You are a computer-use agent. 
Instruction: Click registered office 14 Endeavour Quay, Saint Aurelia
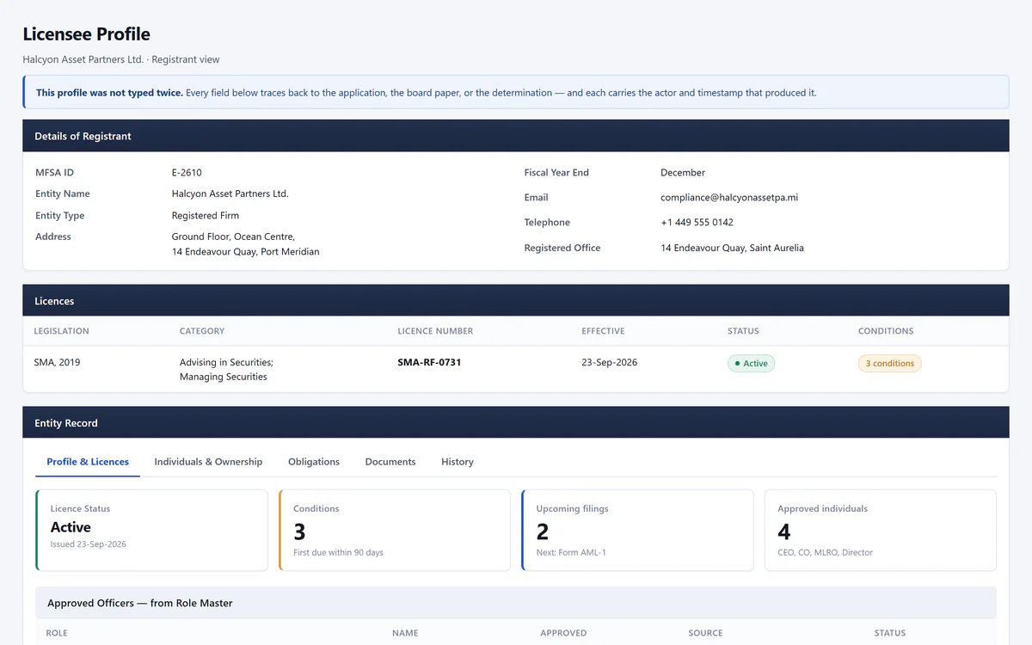(x=732, y=248)
